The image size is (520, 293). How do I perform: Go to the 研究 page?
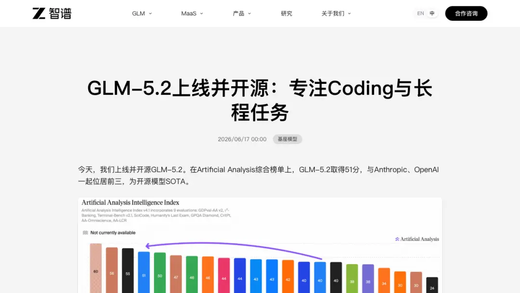pyautogui.click(x=286, y=13)
